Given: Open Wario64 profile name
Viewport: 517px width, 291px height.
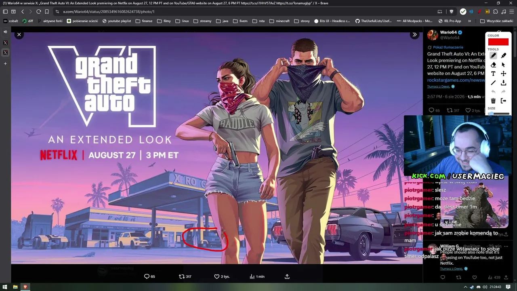Looking at the screenshot, I should (448, 32).
